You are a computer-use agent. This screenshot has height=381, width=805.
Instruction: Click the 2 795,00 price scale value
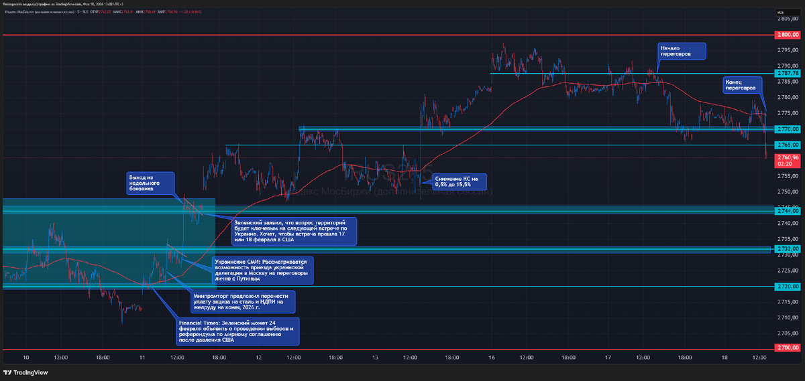pyautogui.click(x=788, y=50)
